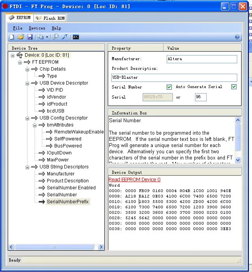Click the Property column header

coord(136,48)
